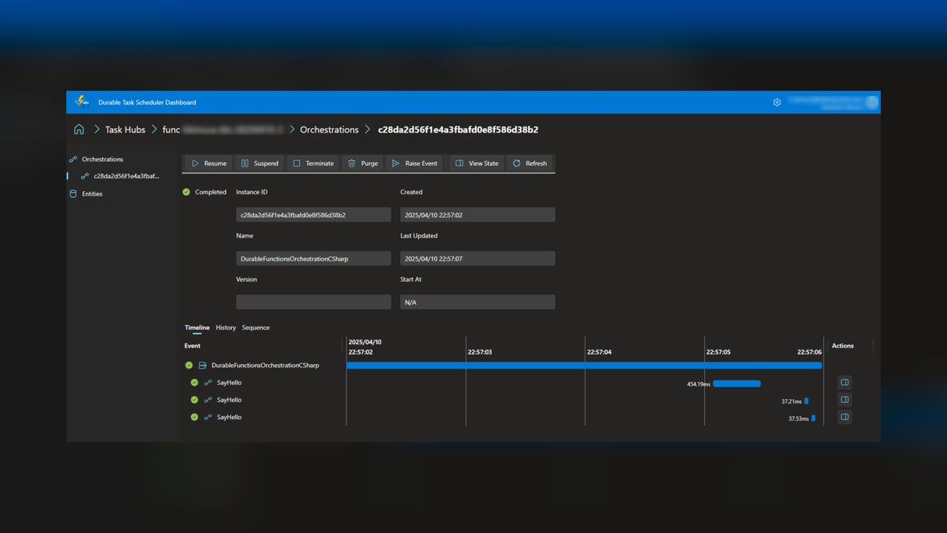Click the Resume button
Image resolution: width=947 pixels, height=533 pixels.
208,163
